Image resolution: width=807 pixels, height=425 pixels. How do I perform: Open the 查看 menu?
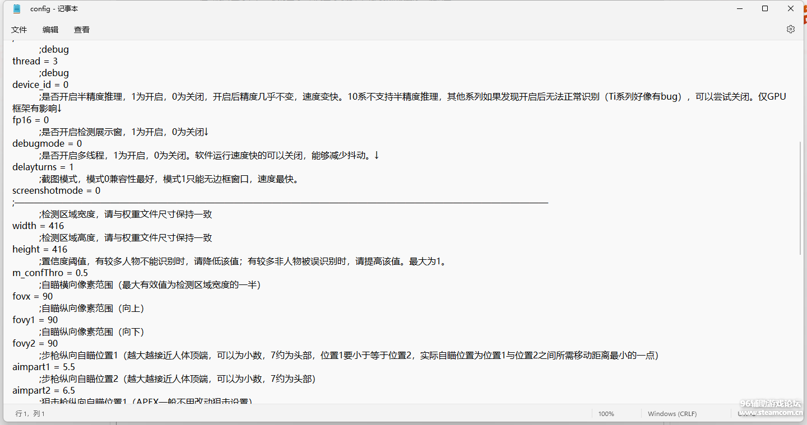coord(82,30)
